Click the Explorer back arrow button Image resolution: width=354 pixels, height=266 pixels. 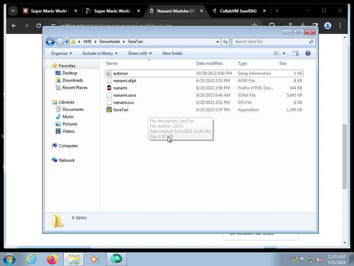50,42
